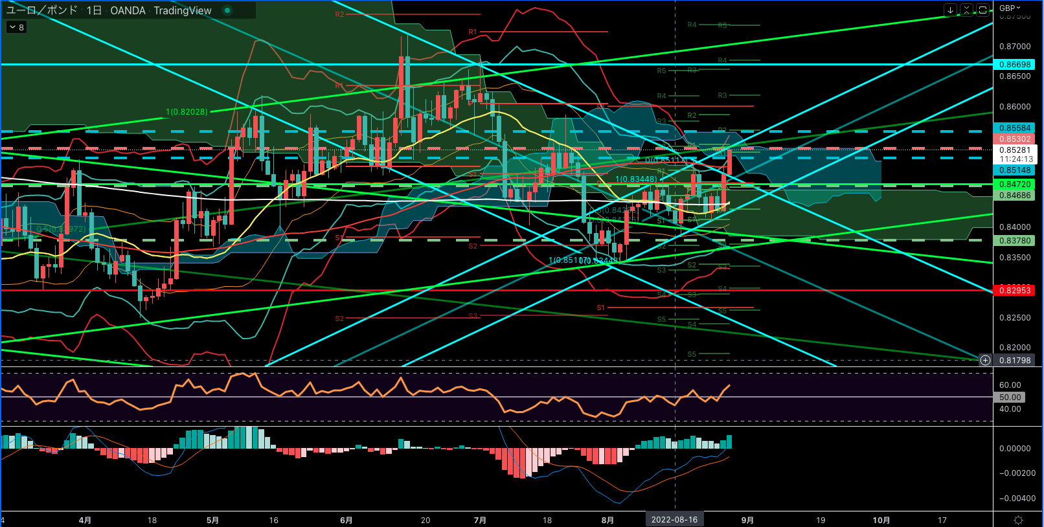
Task: Click the 0.85302 red price label
Action: click(1014, 139)
